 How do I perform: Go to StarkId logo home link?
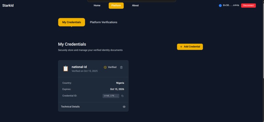coord(8,6)
